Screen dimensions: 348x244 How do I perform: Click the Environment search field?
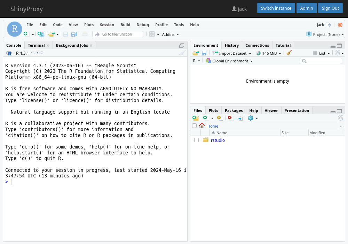coord(321,61)
